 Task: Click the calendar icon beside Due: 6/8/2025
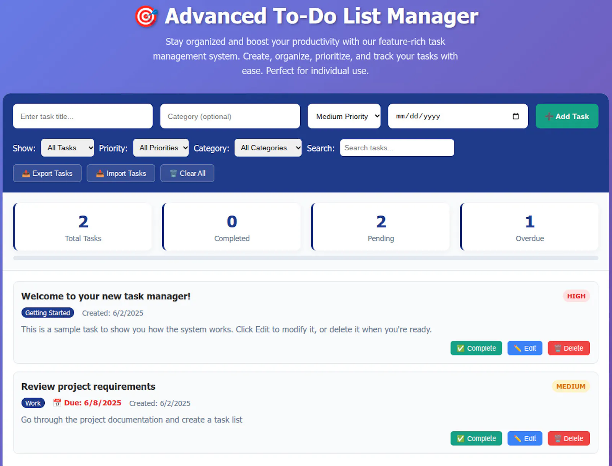(x=57, y=403)
